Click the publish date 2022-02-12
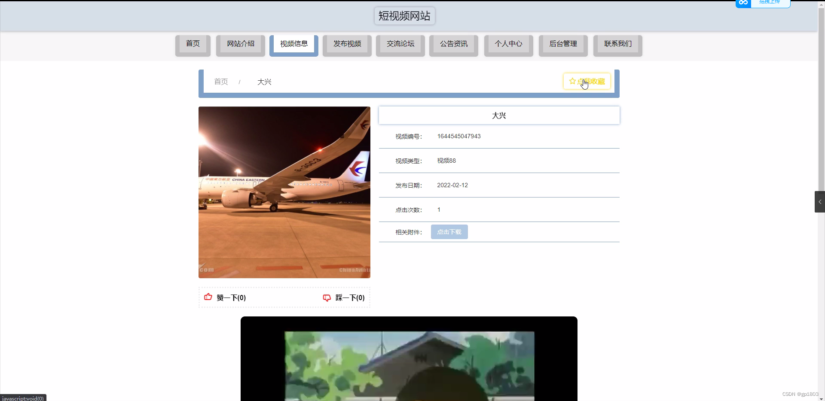The height and width of the screenshot is (401, 825). pos(452,185)
